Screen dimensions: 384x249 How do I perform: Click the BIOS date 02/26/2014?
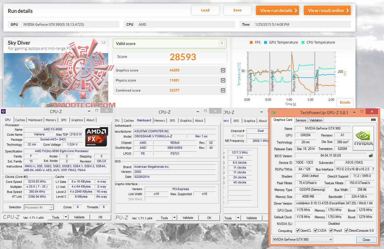(x=175, y=177)
